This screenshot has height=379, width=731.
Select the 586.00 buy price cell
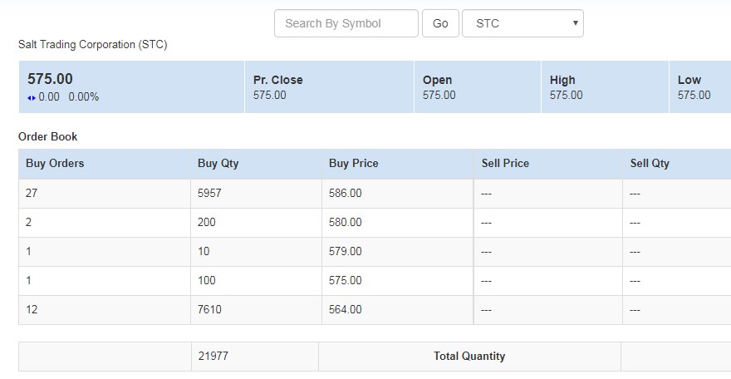[346, 194]
